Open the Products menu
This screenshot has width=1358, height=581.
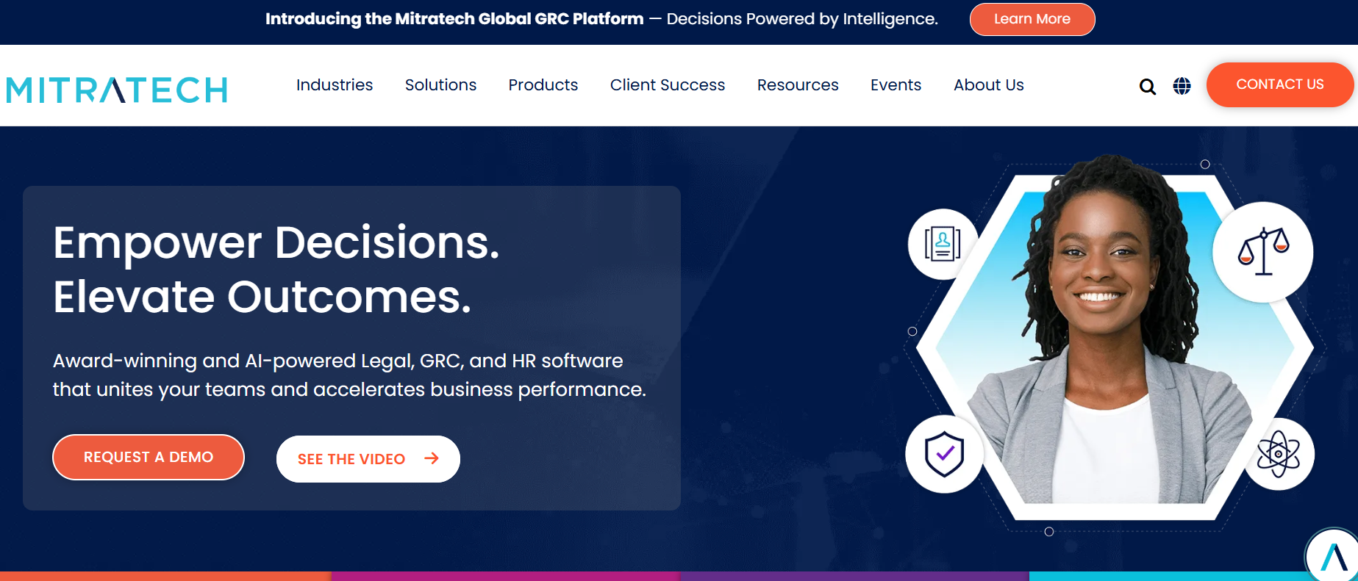pos(543,85)
